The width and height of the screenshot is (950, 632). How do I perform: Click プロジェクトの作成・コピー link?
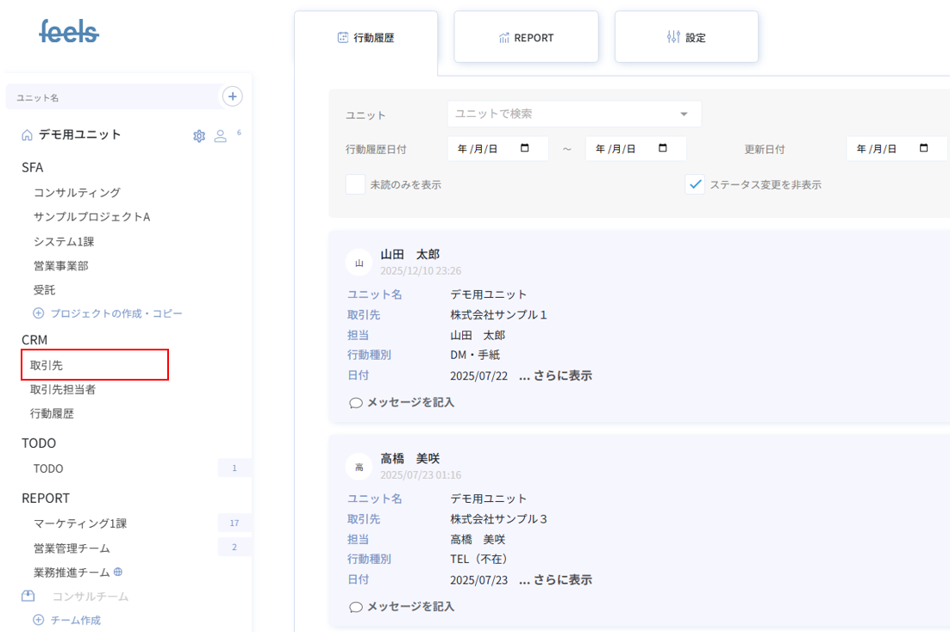pyautogui.click(x=116, y=313)
